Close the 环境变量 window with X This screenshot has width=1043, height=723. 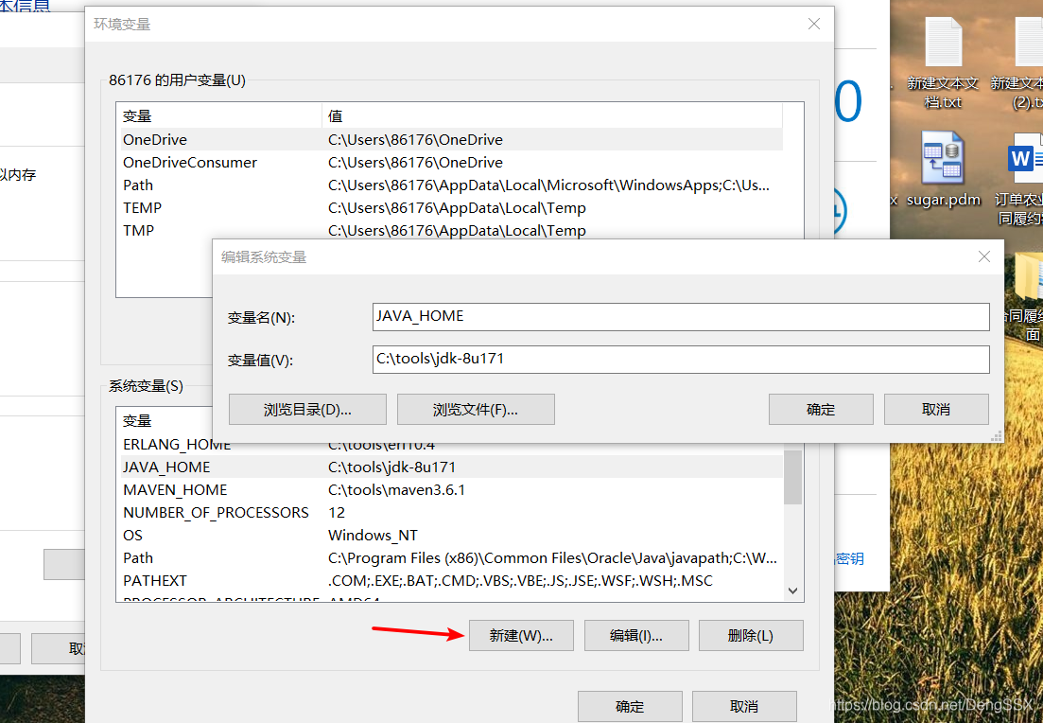point(813,24)
